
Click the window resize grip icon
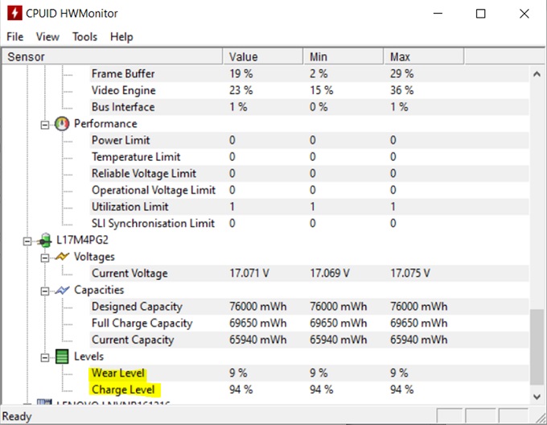[x=540, y=417]
